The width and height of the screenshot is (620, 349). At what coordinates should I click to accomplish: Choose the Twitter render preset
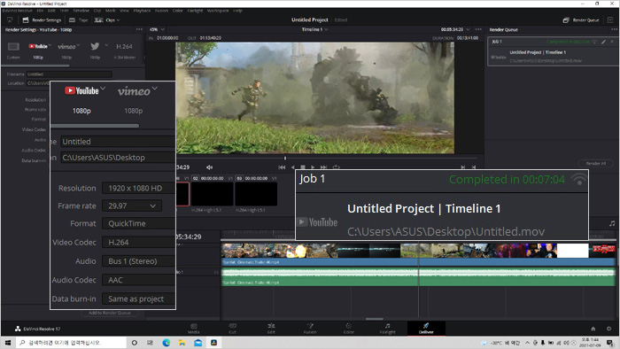click(x=95, y=46)
